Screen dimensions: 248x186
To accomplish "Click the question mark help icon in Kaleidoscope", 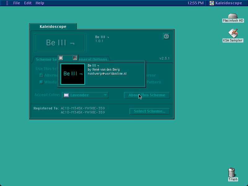I will (166, 36).
